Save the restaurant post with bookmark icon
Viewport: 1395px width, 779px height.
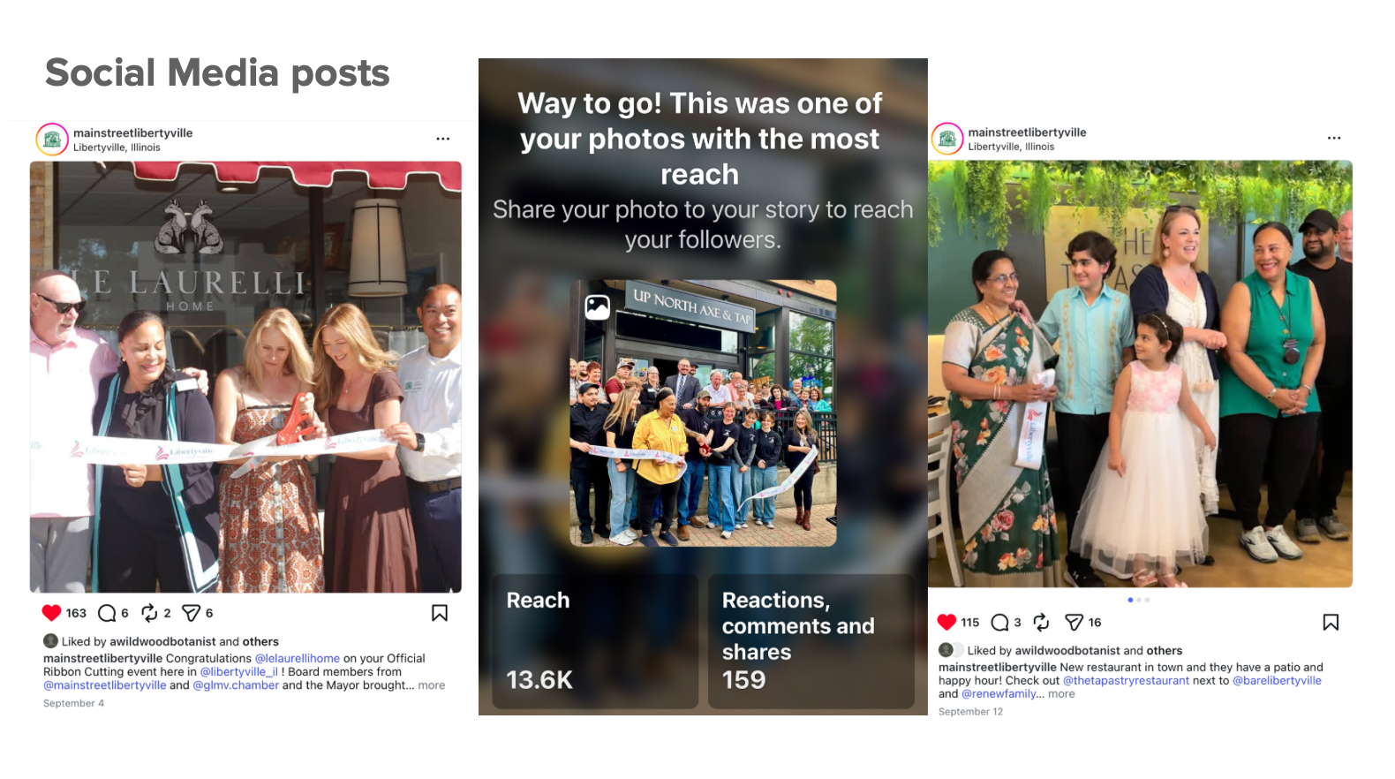point(1331,623)
